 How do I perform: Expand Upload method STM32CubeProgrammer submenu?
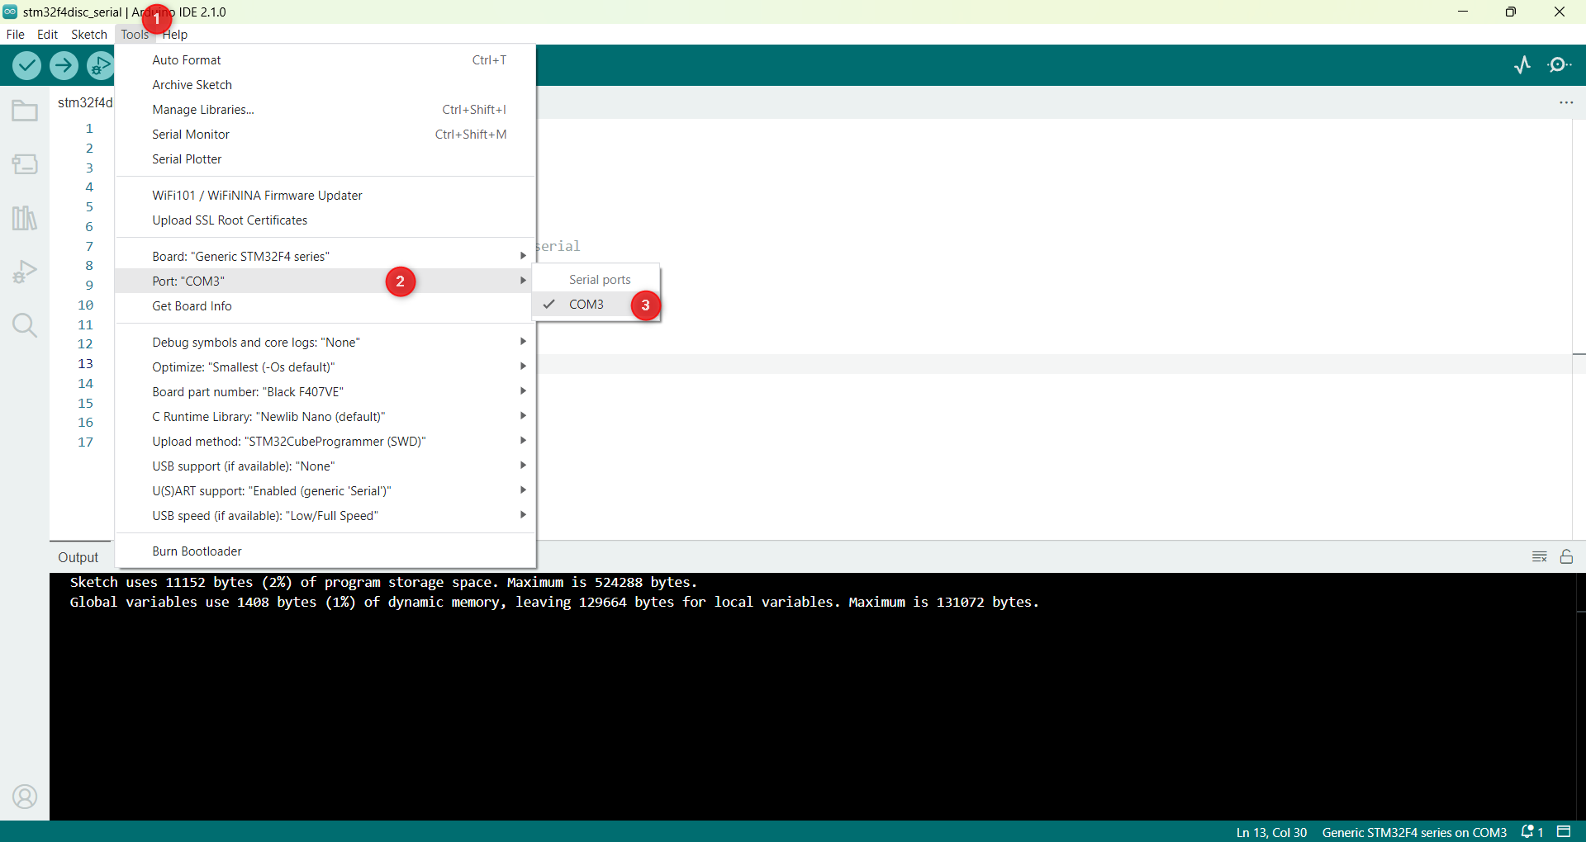(325, 441)
